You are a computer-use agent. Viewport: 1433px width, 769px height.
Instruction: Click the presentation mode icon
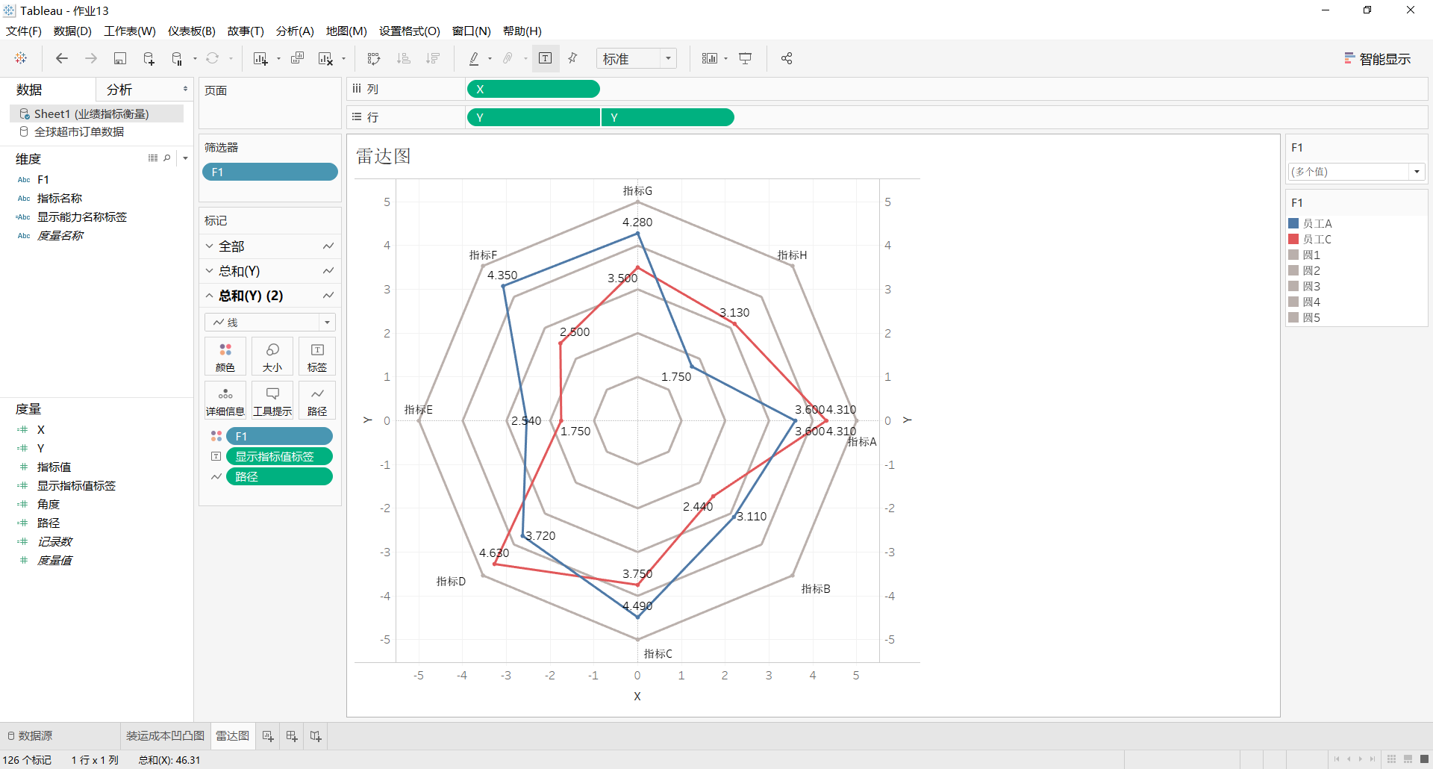click(746, 58)
